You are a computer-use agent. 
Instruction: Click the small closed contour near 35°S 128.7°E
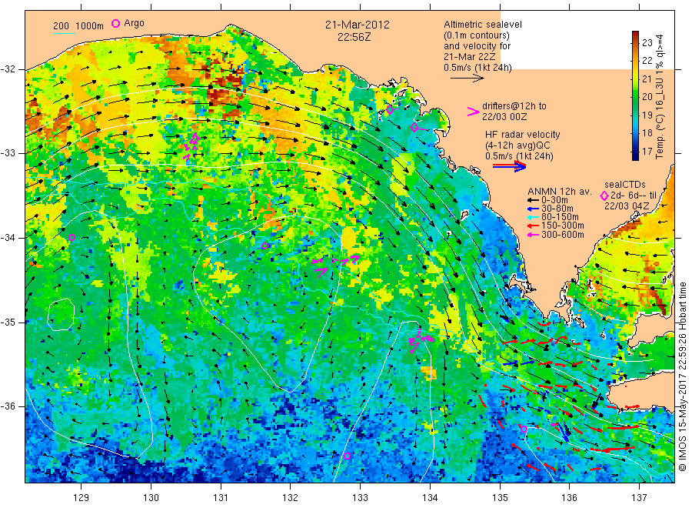[x=61, y=315]
